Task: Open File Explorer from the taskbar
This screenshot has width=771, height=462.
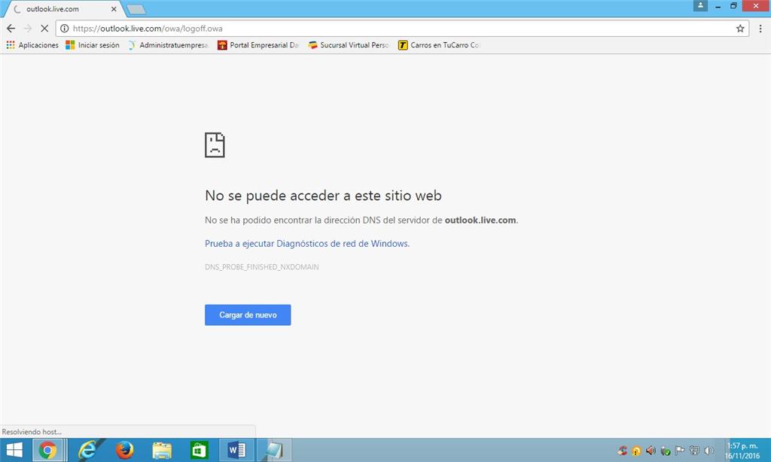Action: pyautogui.click(x=162, y=450)
